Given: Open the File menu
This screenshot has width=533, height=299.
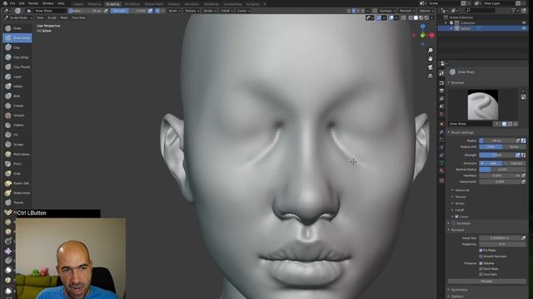Looking at the screenshot, I should click(12, 3).
